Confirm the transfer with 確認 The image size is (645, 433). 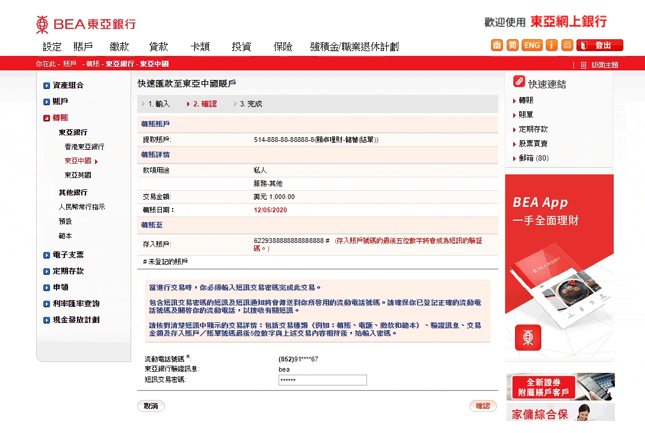pyautogui.click(x=483, y=406)
